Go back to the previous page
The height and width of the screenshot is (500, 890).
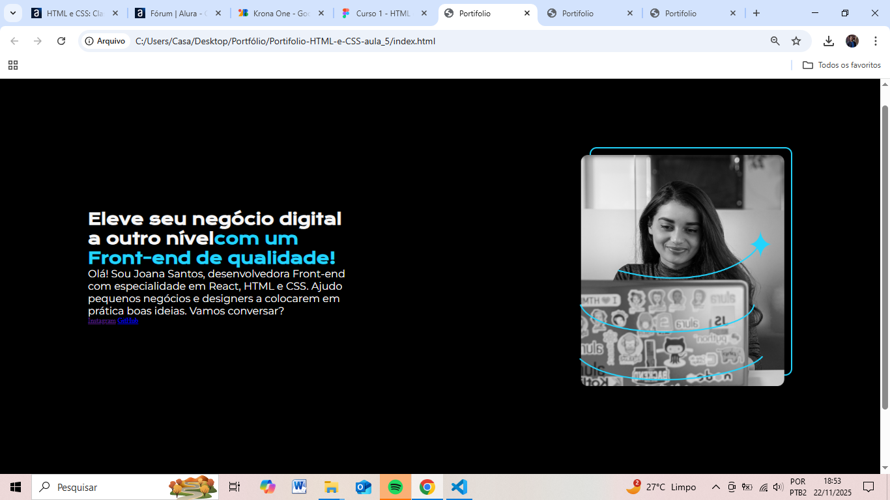pos(14,41)
